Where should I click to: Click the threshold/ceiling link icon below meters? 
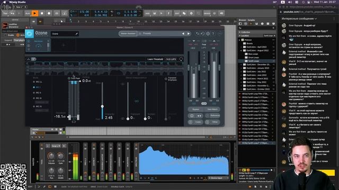74,122
